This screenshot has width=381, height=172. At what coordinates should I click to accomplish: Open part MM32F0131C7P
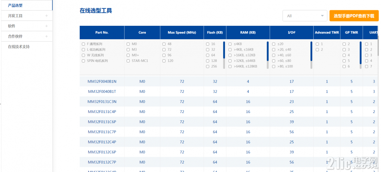coord(102,132)
